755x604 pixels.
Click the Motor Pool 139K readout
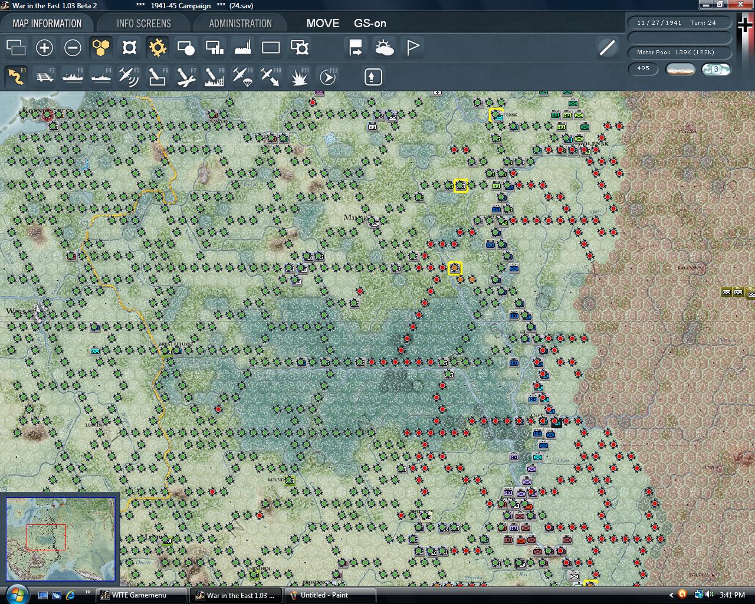679,52
